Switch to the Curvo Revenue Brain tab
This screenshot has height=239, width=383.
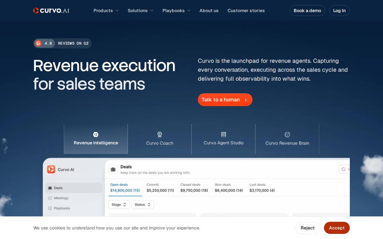click(x=287, y=139)
